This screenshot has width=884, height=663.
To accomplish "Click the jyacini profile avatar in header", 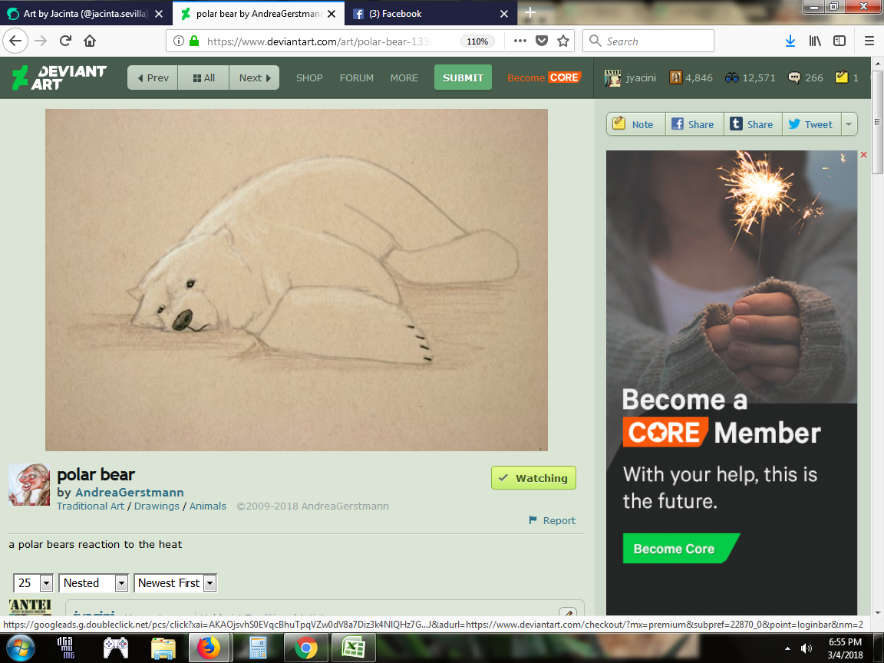I will click(x=612, y=78).
